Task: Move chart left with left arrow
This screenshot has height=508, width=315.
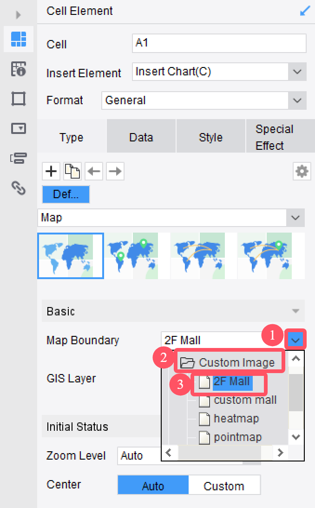Action: coord(94,171)
